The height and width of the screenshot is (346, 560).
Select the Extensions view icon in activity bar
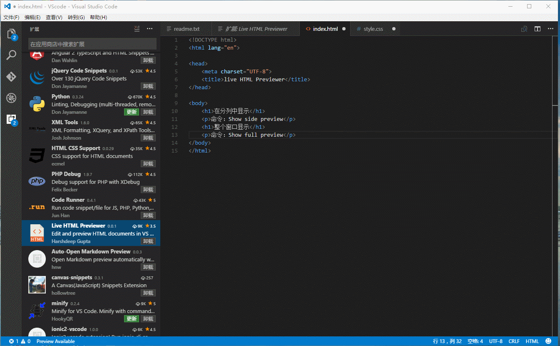click(11, 120)
